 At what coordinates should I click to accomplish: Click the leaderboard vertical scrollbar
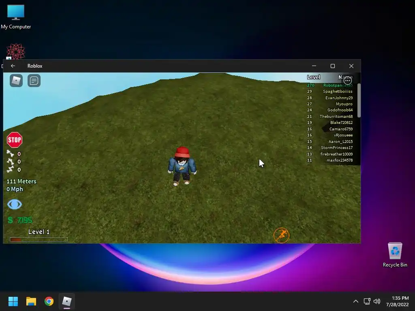point(359,100)
